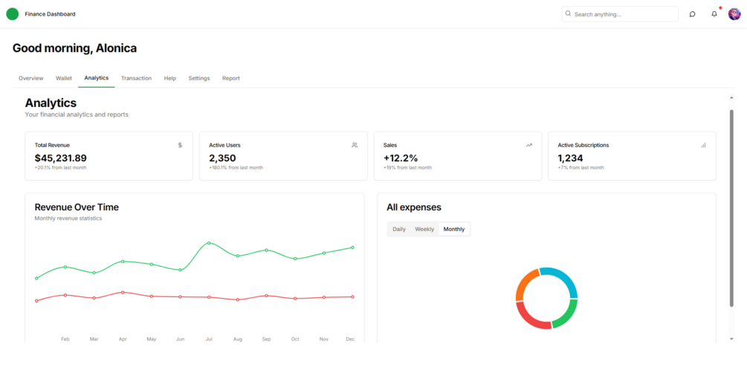Screen dimensions: 747x373
Task: Switch to the Overview tab
Action: (31, 78)
